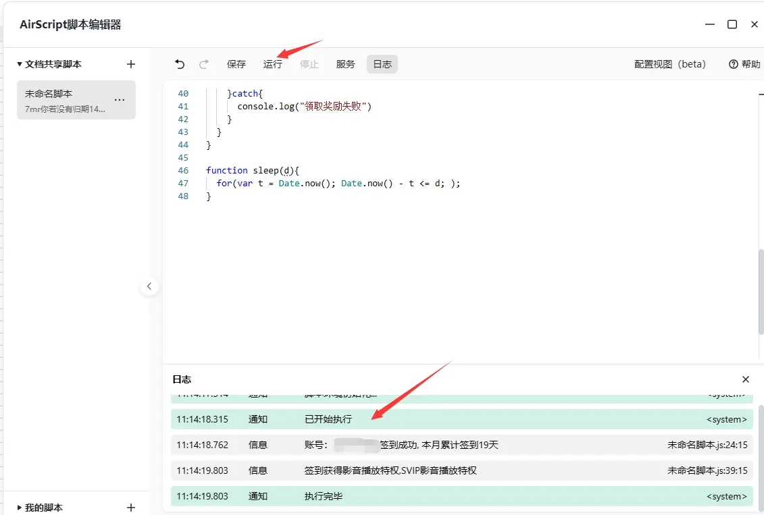Click the 未命名脚本.js:24:15 source link
The image size is (764, 515).
tap(707, 445)
